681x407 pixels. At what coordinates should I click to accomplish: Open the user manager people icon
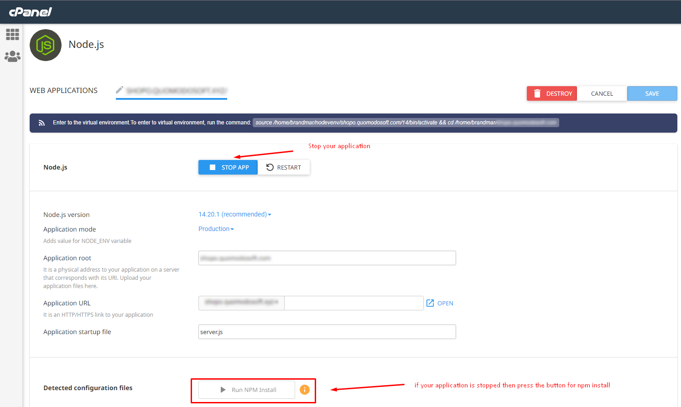[x=12, y=57]
